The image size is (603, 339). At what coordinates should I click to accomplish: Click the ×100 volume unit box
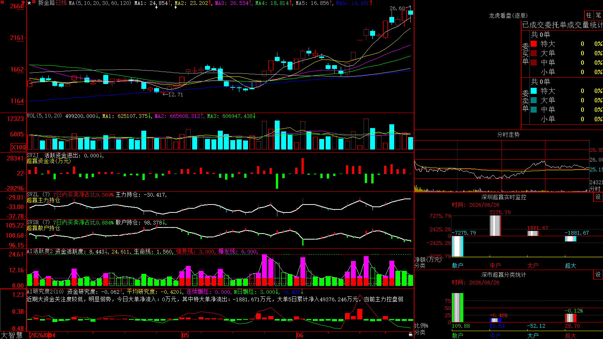18,147
